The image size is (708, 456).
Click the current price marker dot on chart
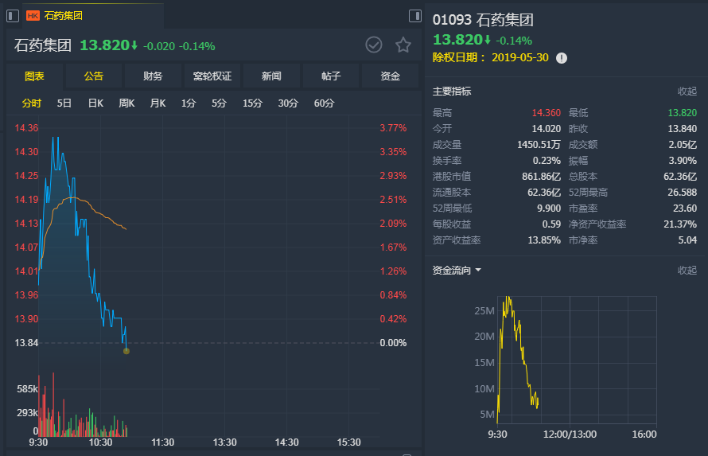(x=126, y=351)
